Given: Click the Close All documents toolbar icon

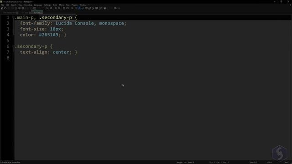Looking at the screenshot, I should (19, 8).
